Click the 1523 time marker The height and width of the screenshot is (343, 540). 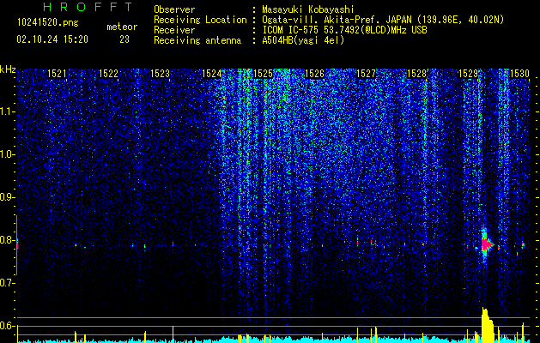pyautogui.click(x=161, y=73)
